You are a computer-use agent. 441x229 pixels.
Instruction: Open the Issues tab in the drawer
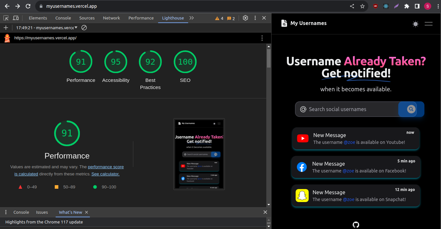click(42, 212)
